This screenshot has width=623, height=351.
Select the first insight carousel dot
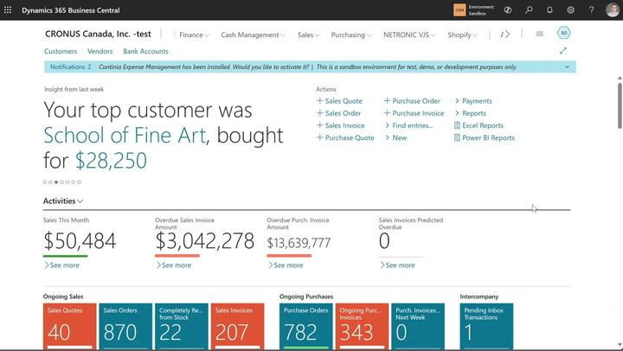coord(45,182)
